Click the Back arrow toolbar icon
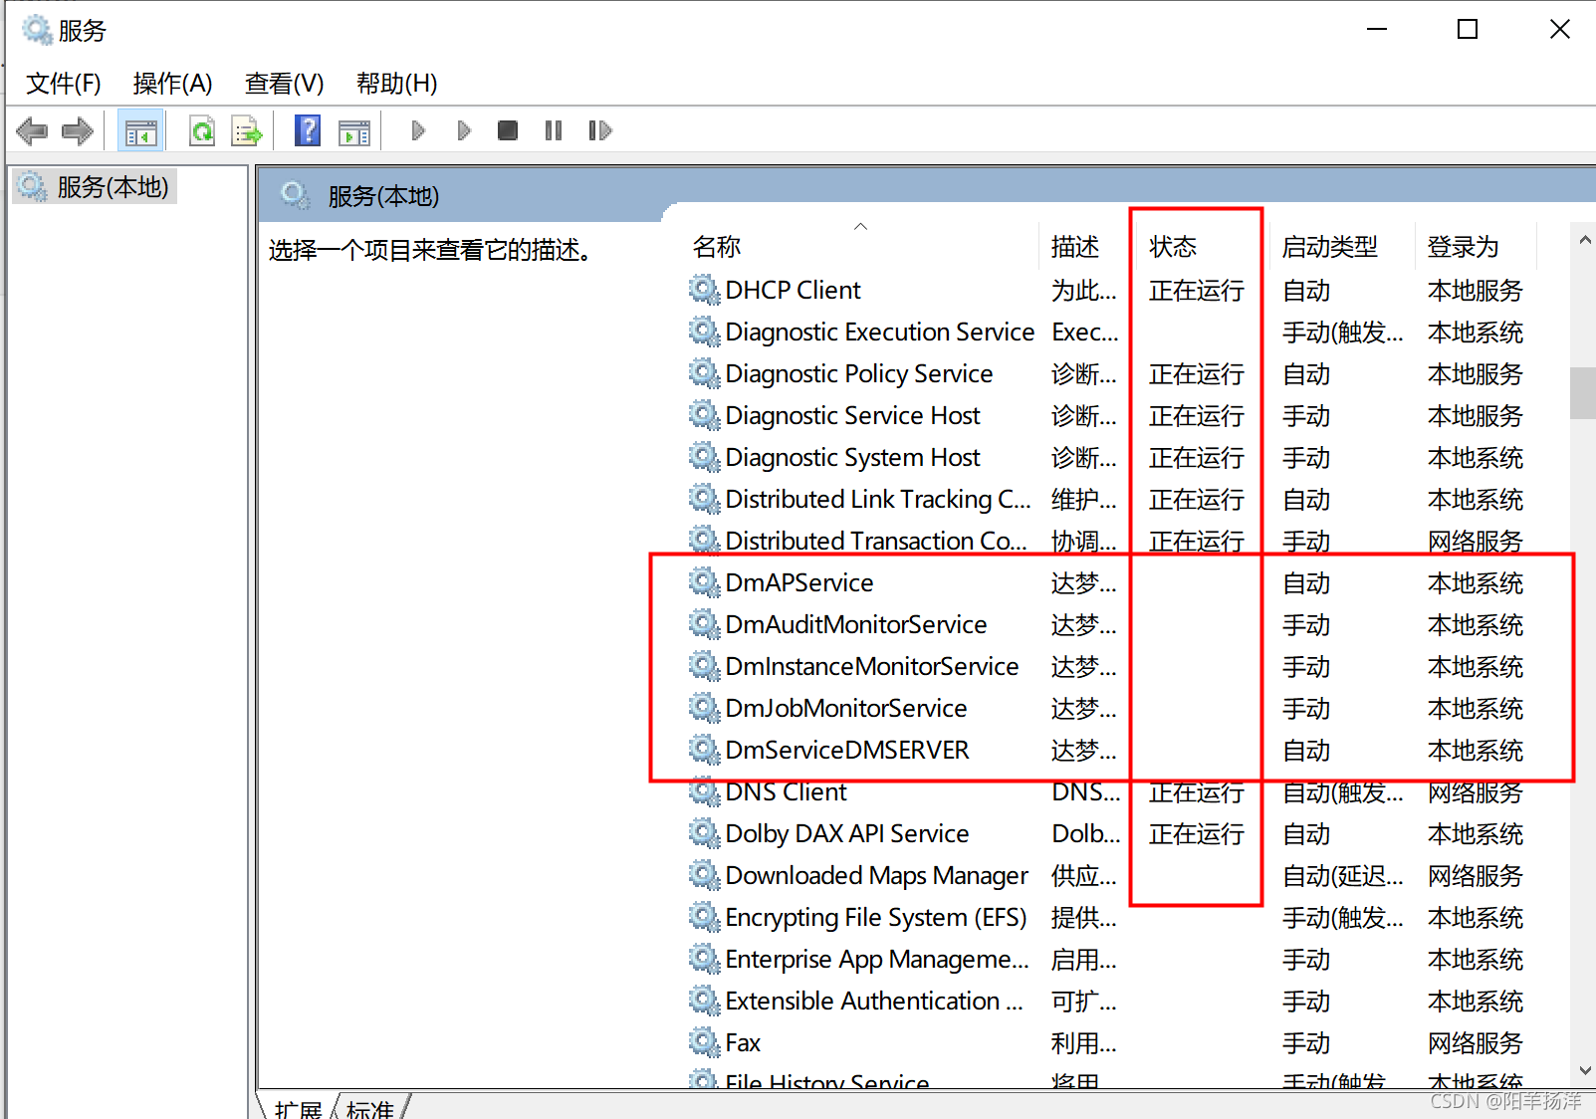The height and width of the screenshot is (1119, 1596). (x=32, y=130)
